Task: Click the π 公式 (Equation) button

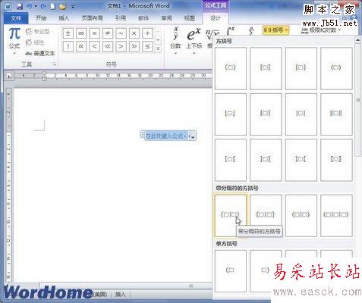Action: tap(14, 40)
